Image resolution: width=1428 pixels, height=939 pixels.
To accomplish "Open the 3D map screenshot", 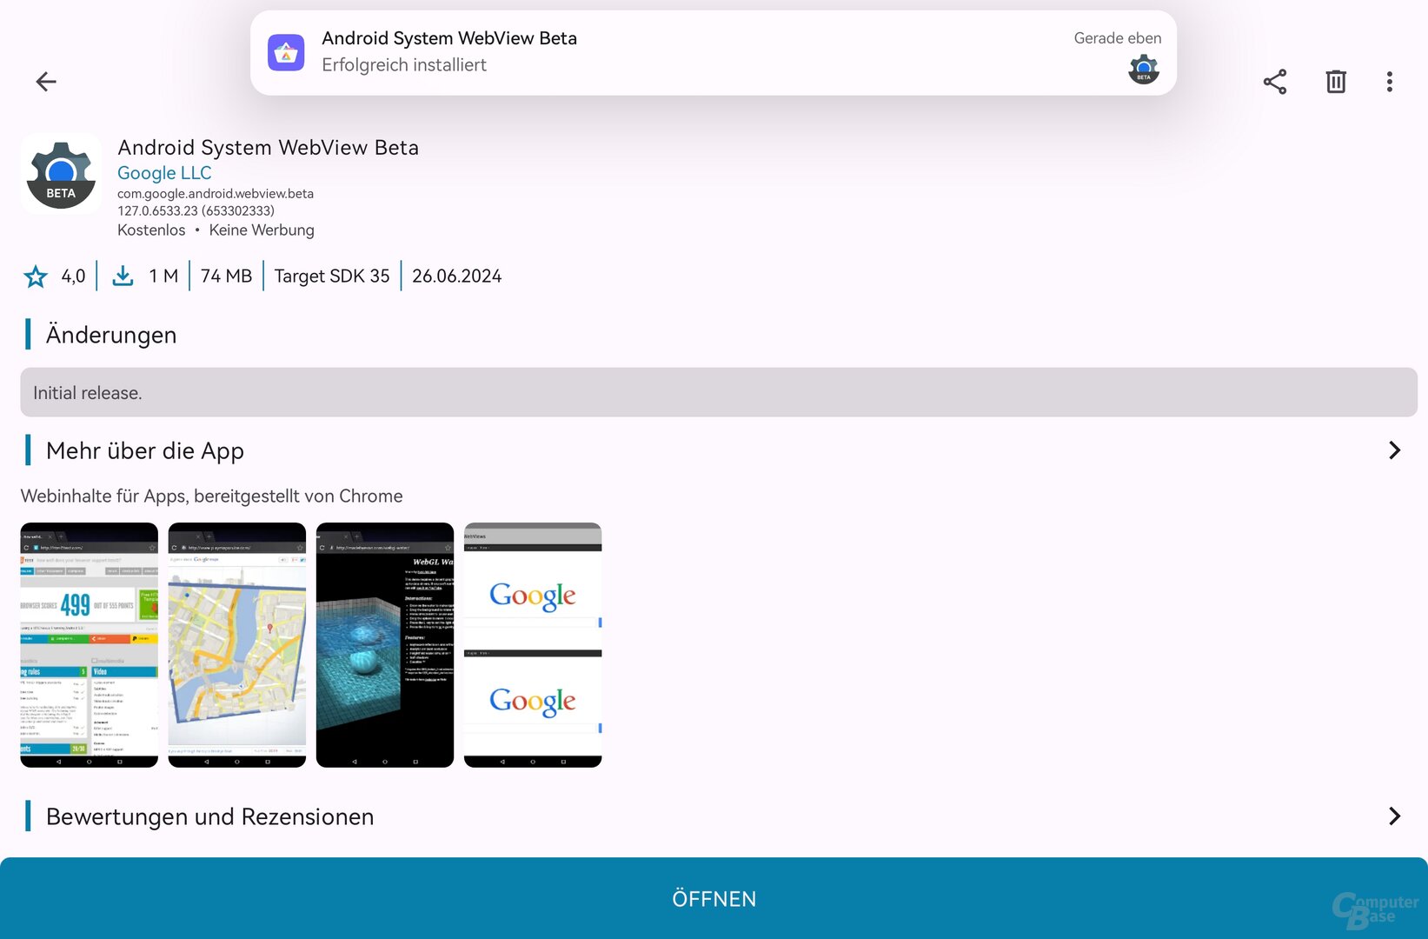I will pos(237,645).
